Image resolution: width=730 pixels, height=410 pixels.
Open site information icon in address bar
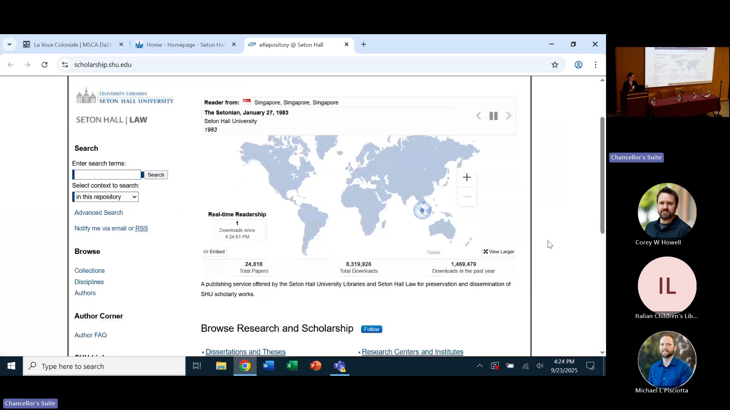click(x=65, y=65)
